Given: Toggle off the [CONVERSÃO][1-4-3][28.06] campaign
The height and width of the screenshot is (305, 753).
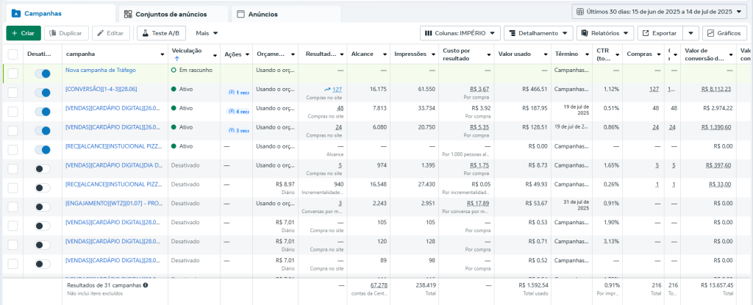Looking at the screenshot, I should click(x=43, y=93).
